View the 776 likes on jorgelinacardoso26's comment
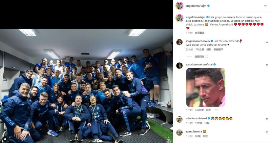Image resolution: width=271 pixels, height=143 pixels. 200,49
